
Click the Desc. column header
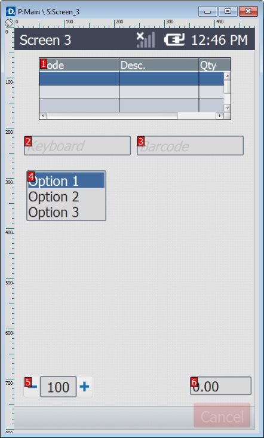(159, 65)
